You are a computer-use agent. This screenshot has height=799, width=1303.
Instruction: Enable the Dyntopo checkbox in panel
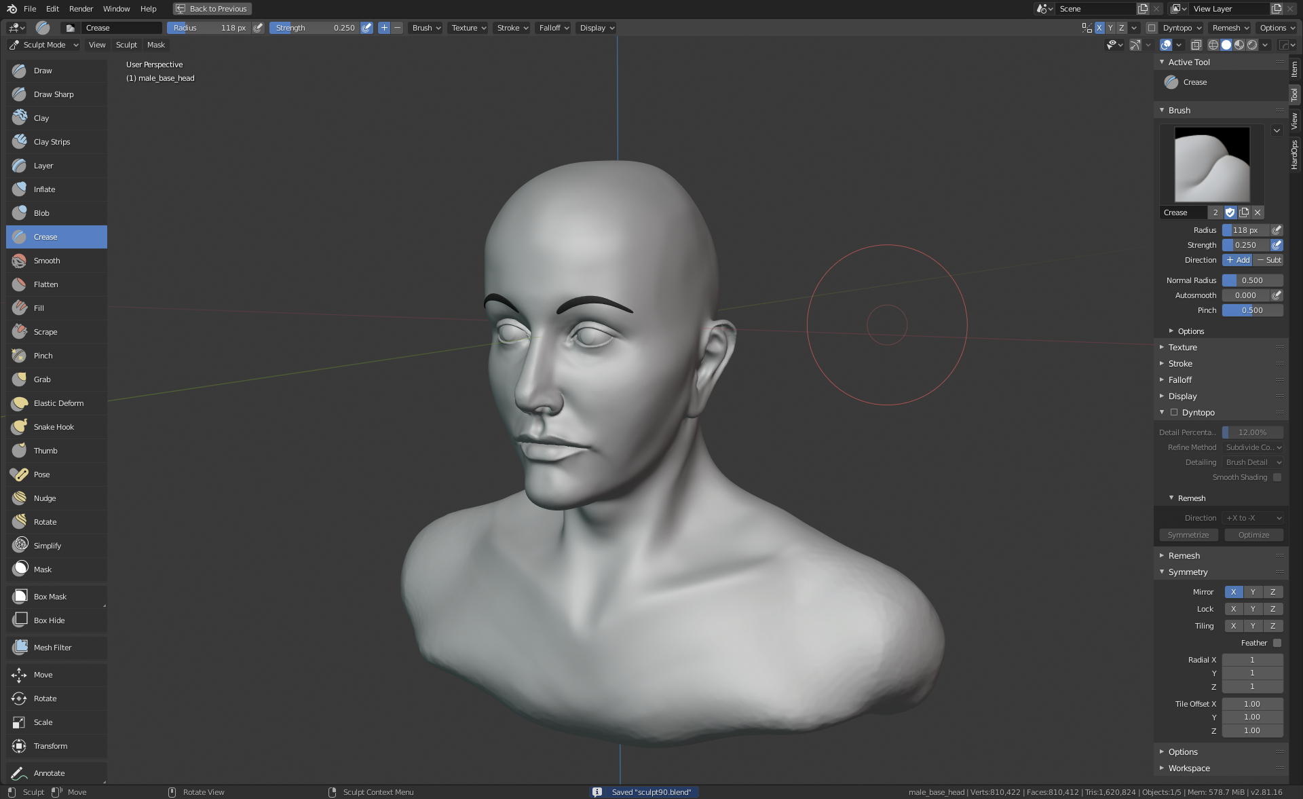1174,413
